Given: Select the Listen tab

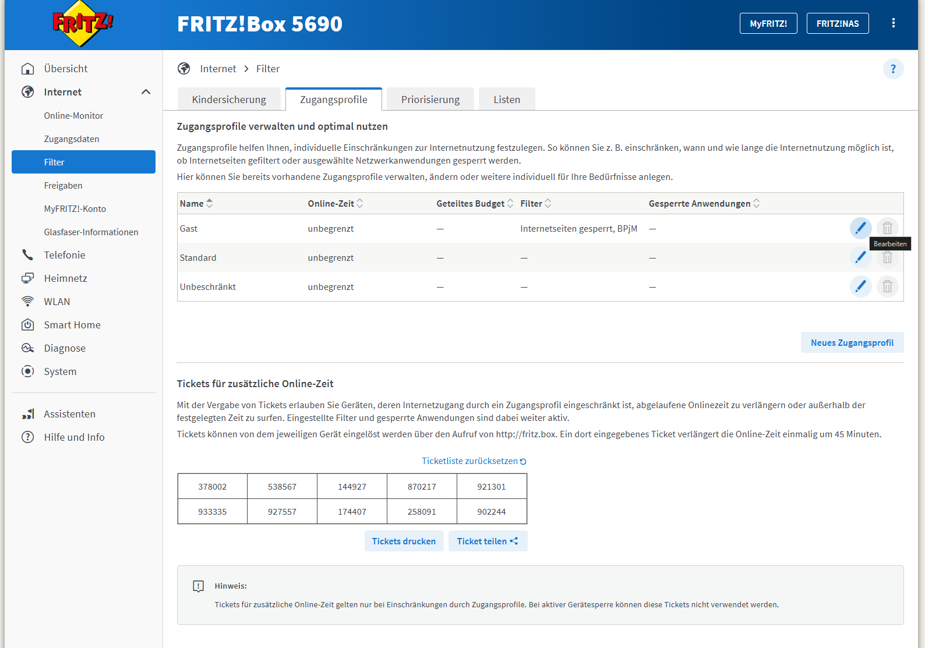Looking at the screenshot, I should point(507,100).
